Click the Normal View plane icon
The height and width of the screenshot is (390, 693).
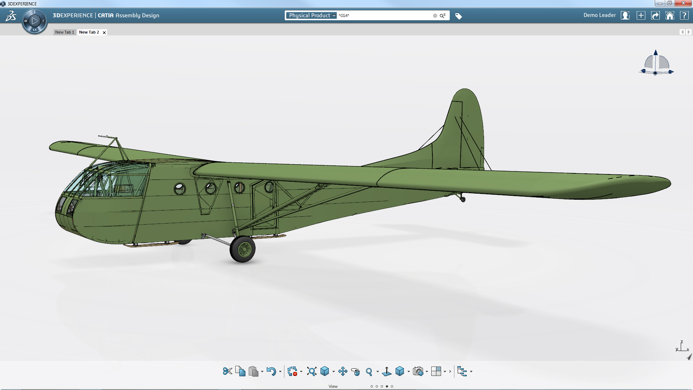coord(387,371)
